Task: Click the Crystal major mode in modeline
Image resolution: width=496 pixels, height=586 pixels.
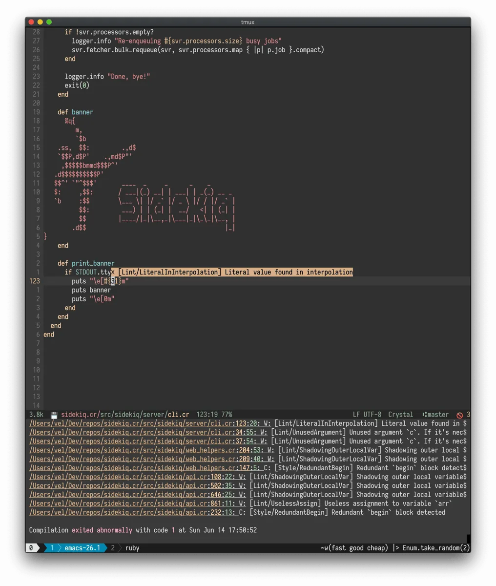Action: pyautogui.click(x=400, y=415)
